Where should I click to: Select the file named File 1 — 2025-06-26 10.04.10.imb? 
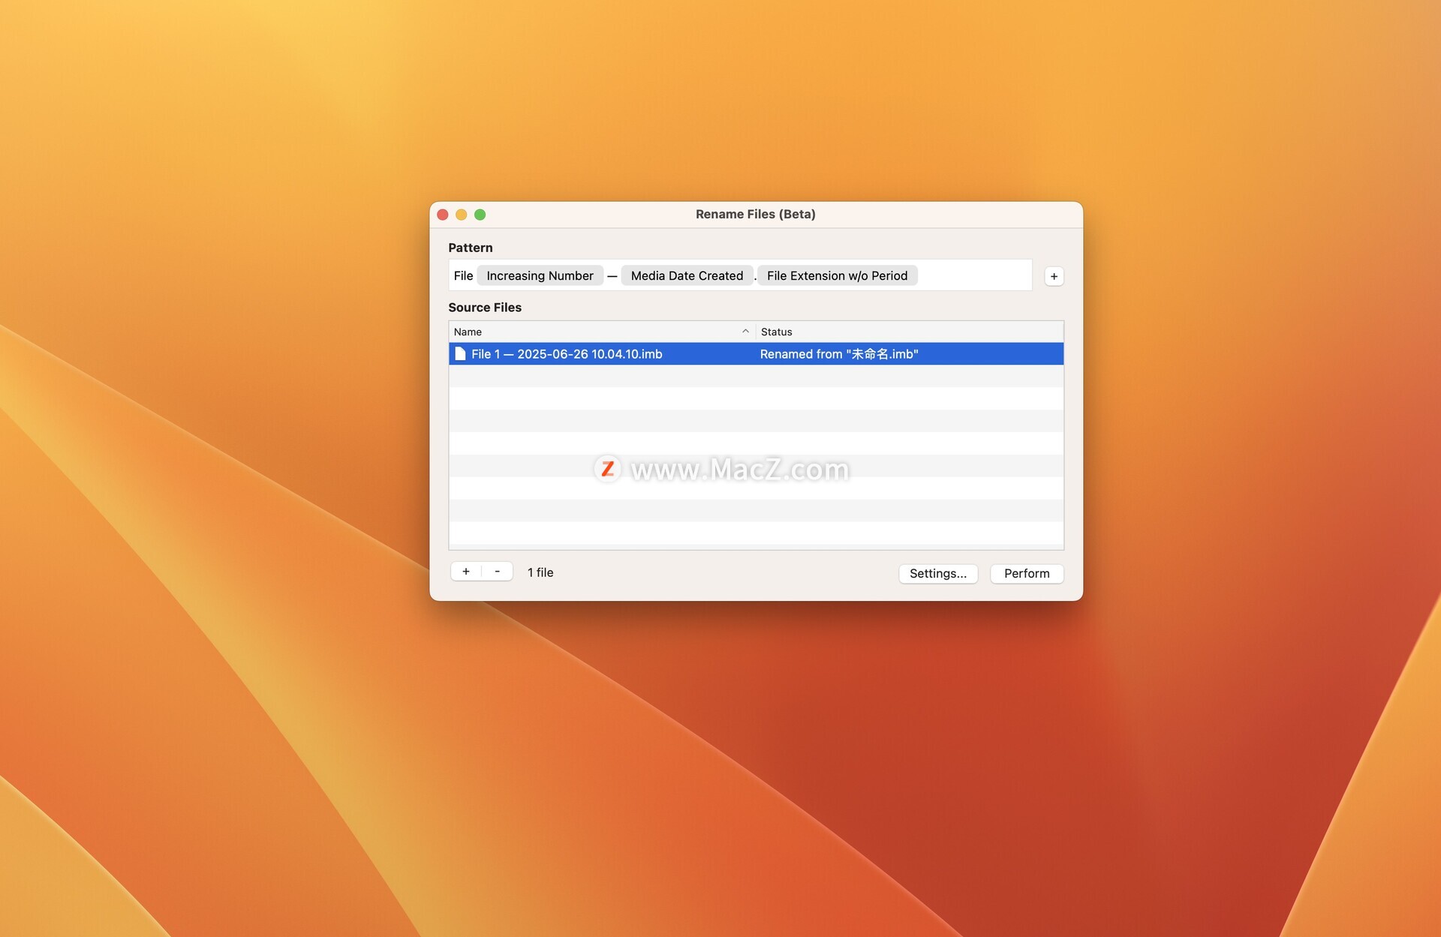(567, 354)
